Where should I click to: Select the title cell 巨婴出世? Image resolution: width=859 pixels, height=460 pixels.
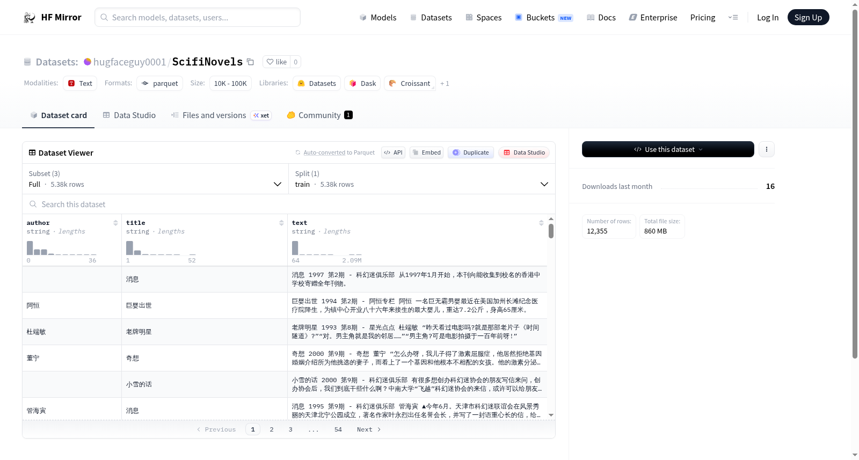pyautogui.click(x=205, y=305)
